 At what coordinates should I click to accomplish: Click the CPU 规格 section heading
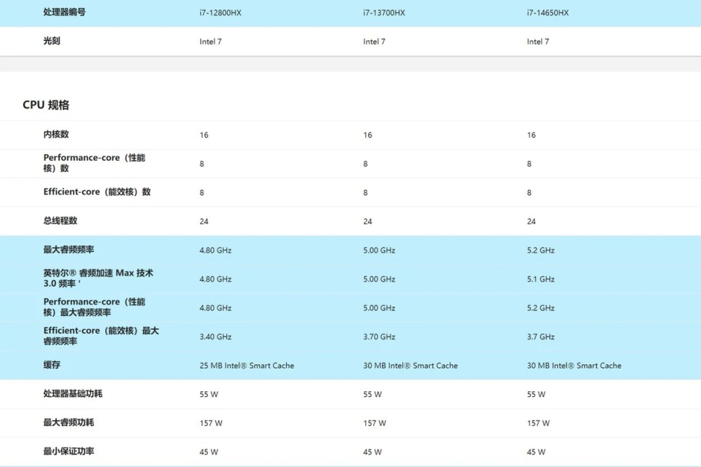46,105
